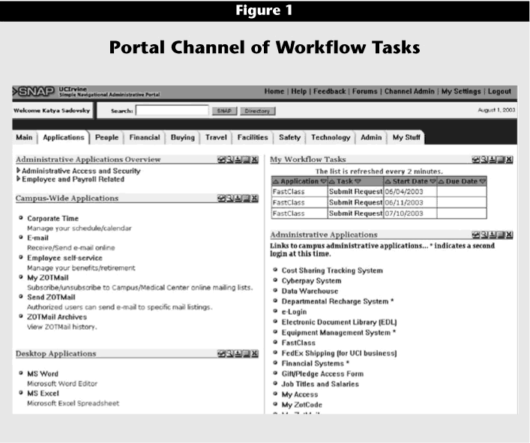Open the My Stuff tab
Screen dimensions: 530x443
406,137
